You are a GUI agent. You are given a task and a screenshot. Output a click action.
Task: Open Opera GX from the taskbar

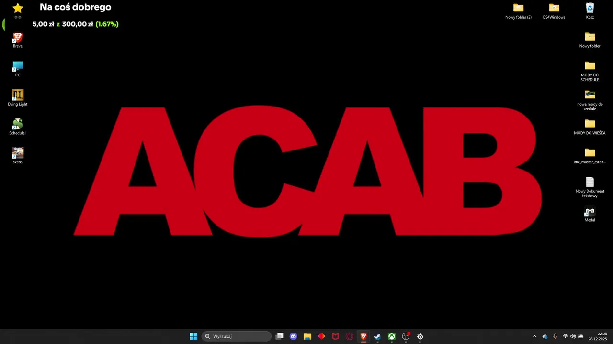[x=350, y=336]
